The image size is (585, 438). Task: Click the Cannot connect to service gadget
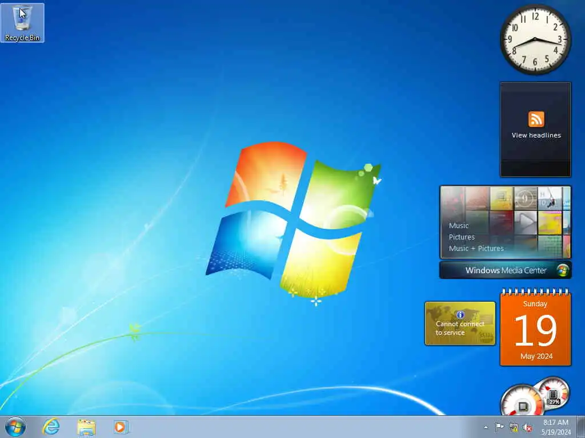point(460,323)
